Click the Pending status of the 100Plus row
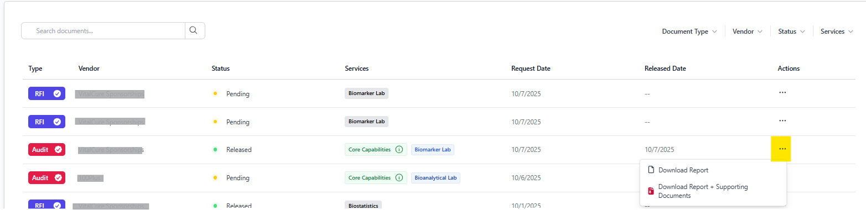The height and width of the screenshot is (210, 866). 238,178
